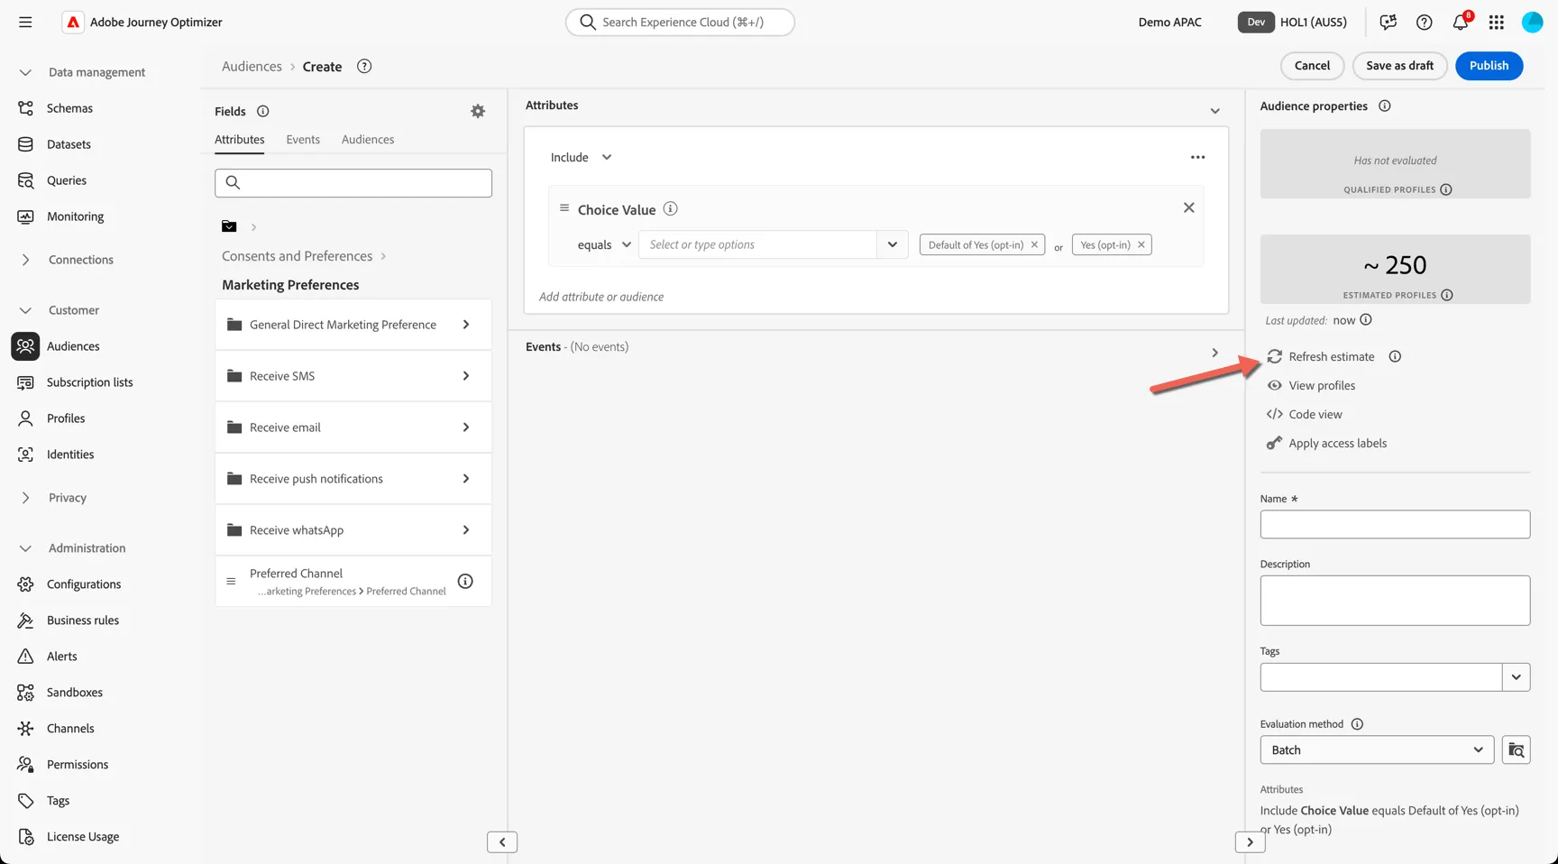
Task: Open the Evaluation method Batch dropdown
Action: (x=1377, y=749)
